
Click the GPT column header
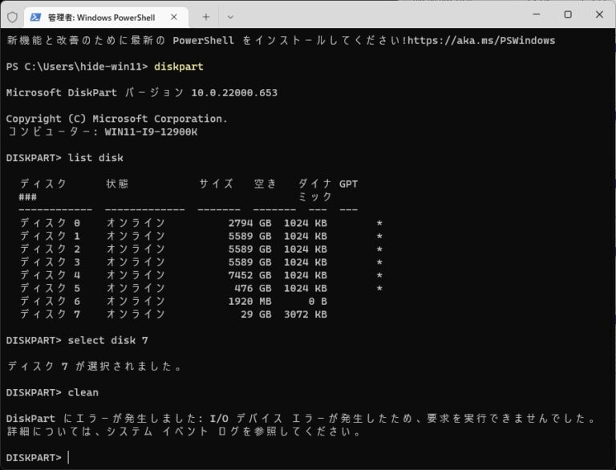coord(348,184)
